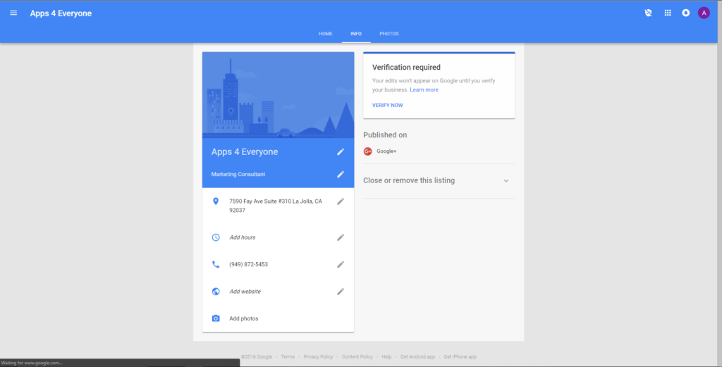Click the pencil next to Add website
Screen dimensions: 722x367
click(341, 292)
